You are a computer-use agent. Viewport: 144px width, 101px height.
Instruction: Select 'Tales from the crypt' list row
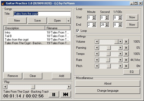click(37, 40)
